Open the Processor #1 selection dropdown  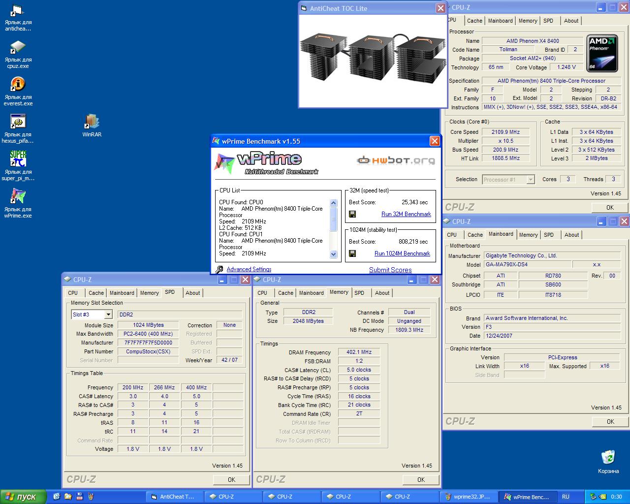click(x=531, y=180)
